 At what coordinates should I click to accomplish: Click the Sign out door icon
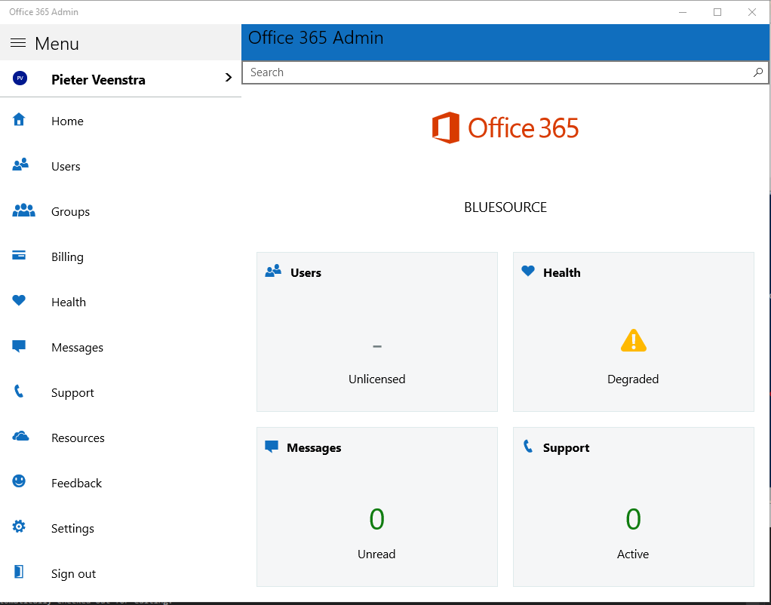point(19,572)
